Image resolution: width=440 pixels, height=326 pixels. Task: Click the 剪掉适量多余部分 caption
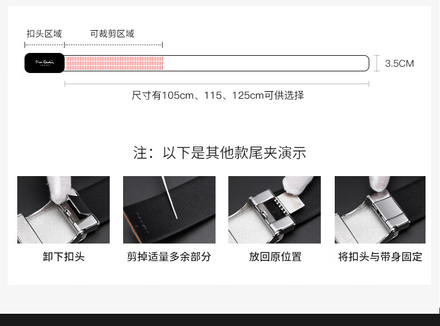tap(169, 257)
